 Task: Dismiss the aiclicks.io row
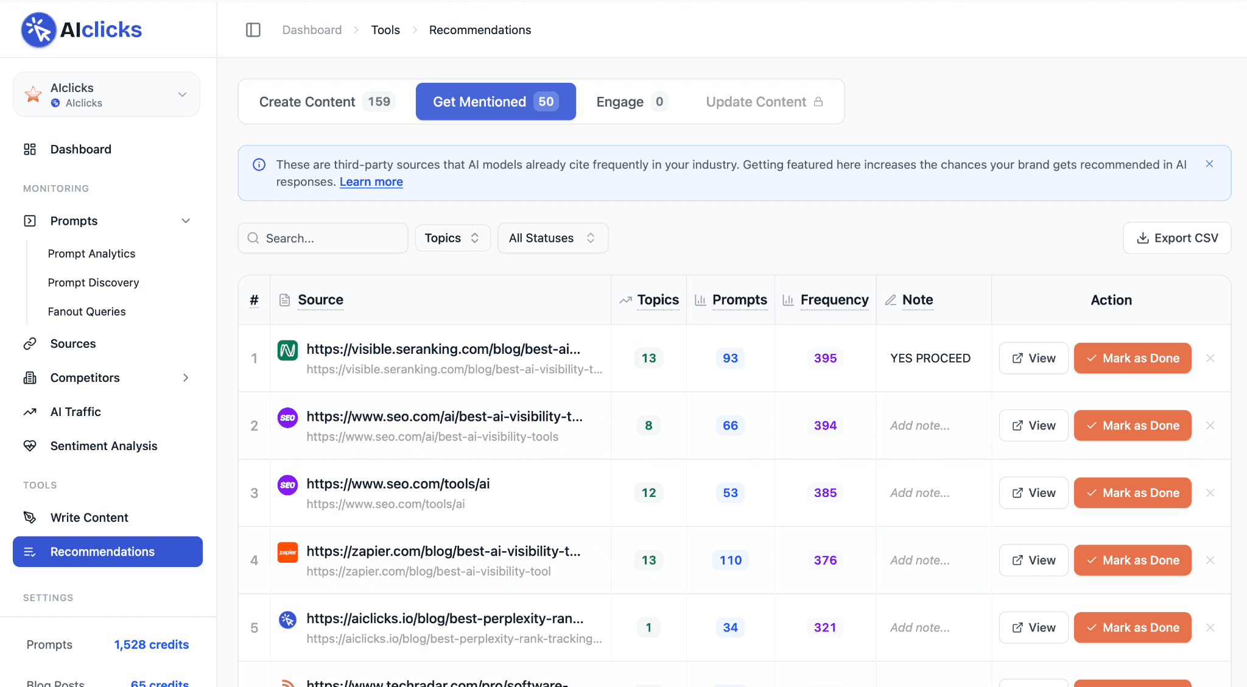[1210, 627]
